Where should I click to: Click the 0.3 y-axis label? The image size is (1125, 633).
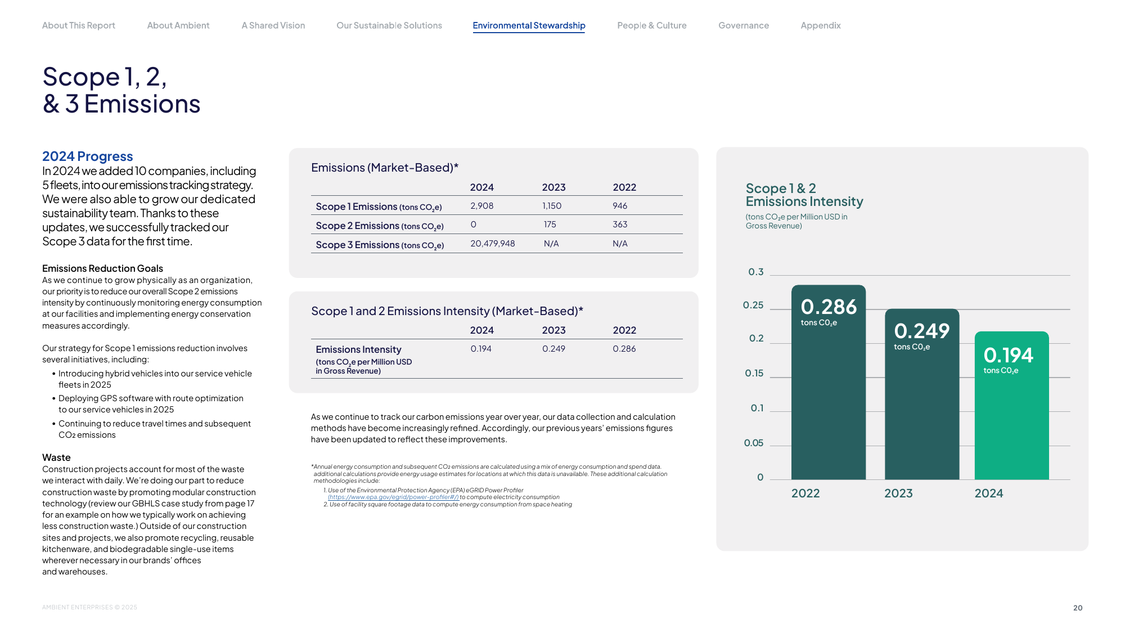[756, 272]
